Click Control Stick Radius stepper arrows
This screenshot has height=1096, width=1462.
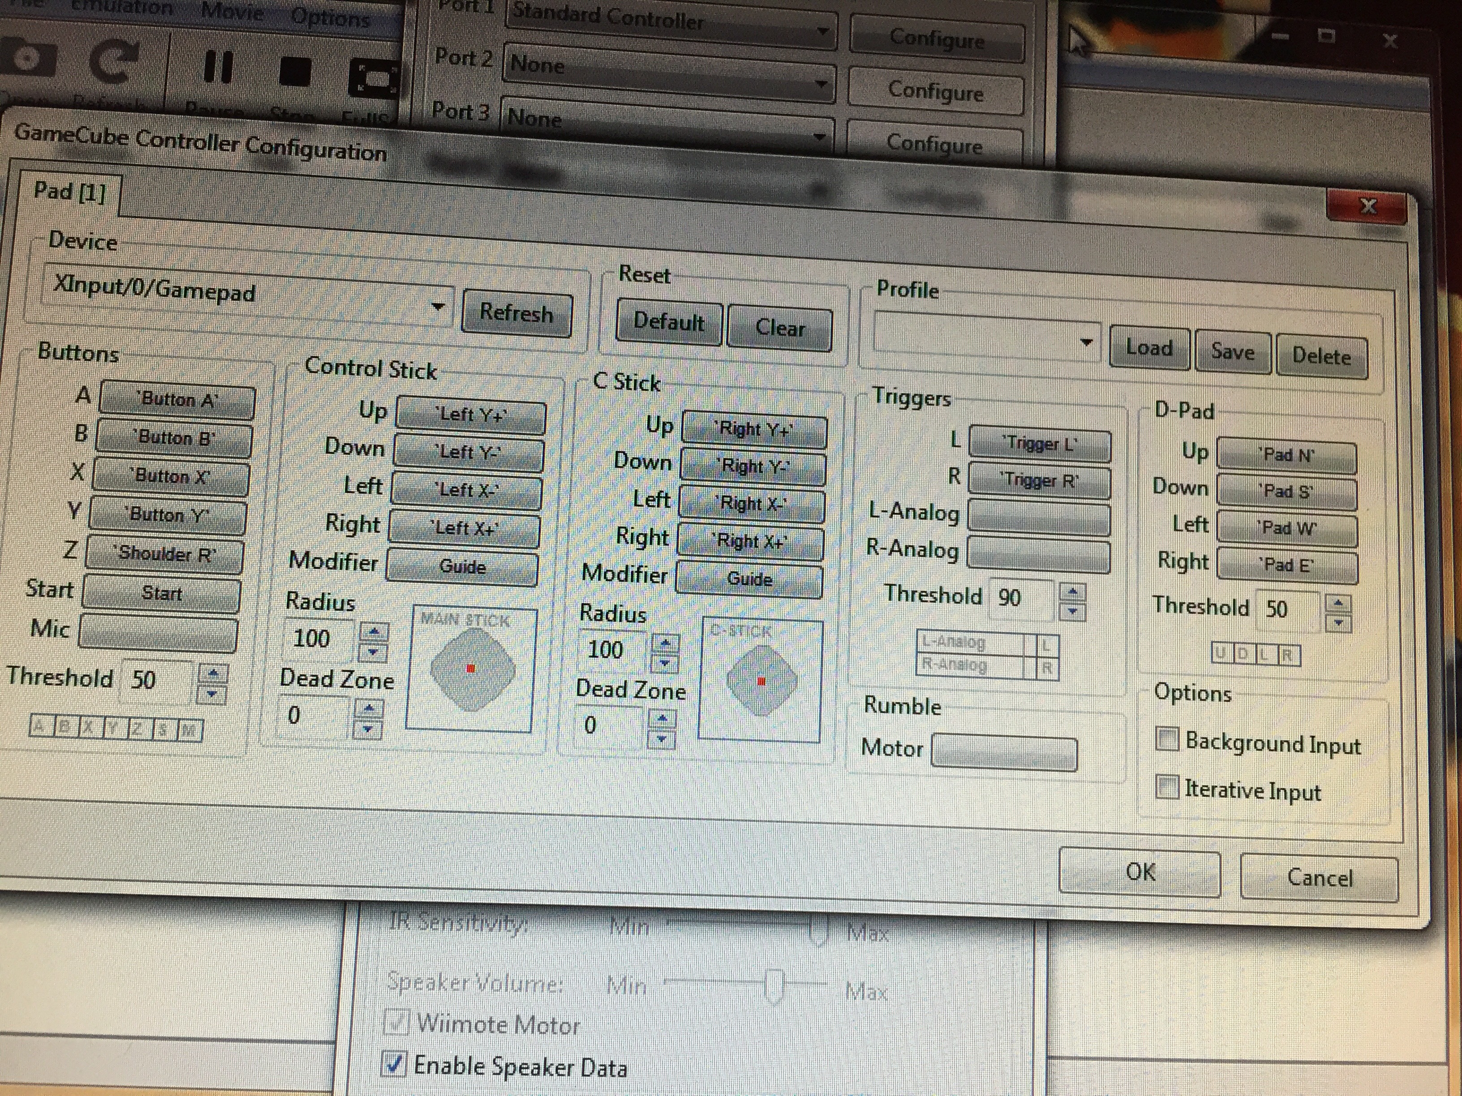[x=374, y=642]
